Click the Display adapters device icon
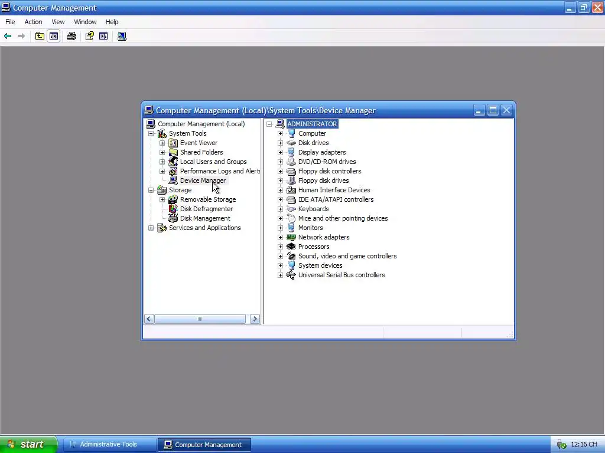The height and width of the screenshot is (453, 605). pyautogui.click(x=291, y=152)
